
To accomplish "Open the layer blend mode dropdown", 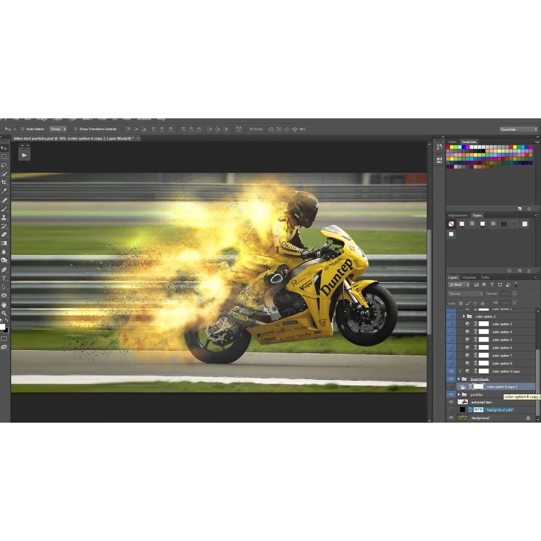I will pyautogui.click(x=465, y=294).
